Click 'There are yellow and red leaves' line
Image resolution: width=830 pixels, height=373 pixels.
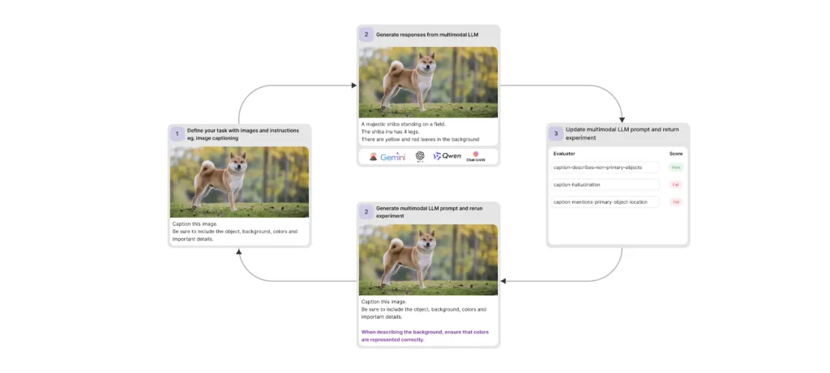point(421,139)
